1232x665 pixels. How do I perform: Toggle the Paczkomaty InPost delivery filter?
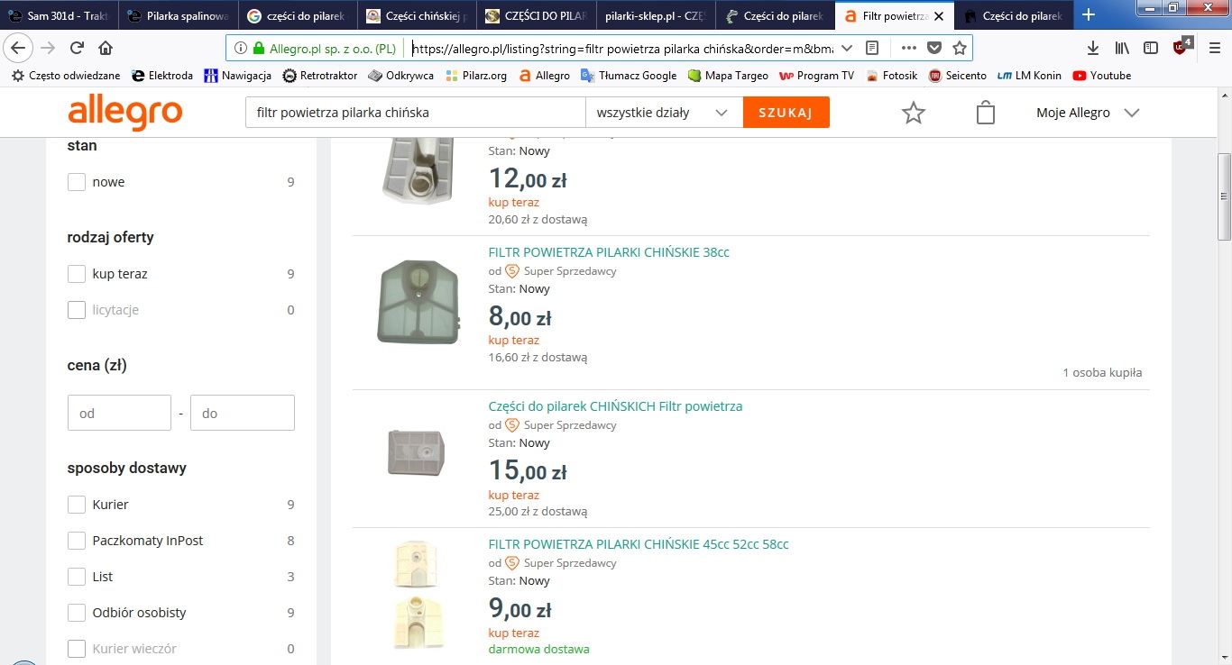(x=77, y=541)
